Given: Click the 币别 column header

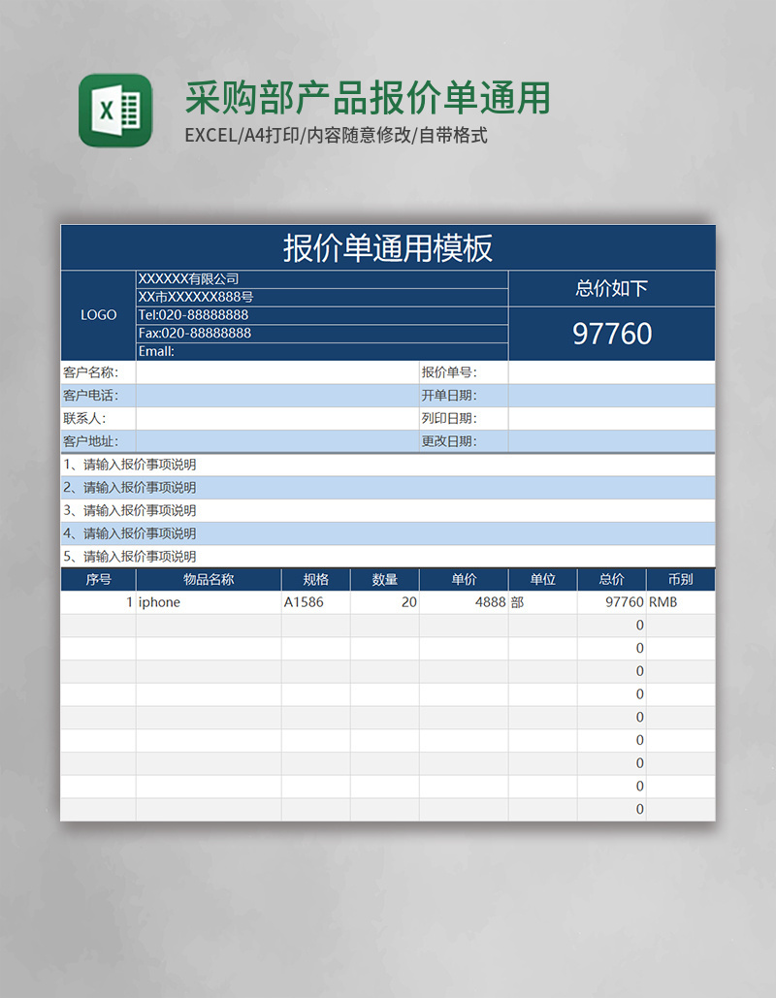Looking at the screenshot, I should pyautogui.click(x=679, y=579).
